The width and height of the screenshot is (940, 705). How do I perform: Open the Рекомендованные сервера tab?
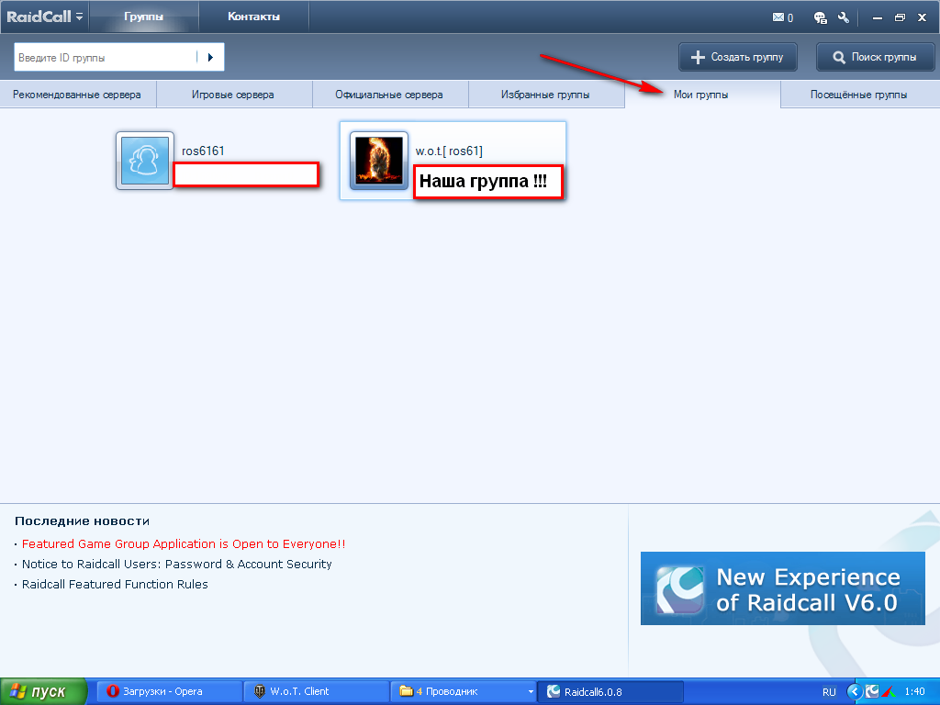[77, 95]
